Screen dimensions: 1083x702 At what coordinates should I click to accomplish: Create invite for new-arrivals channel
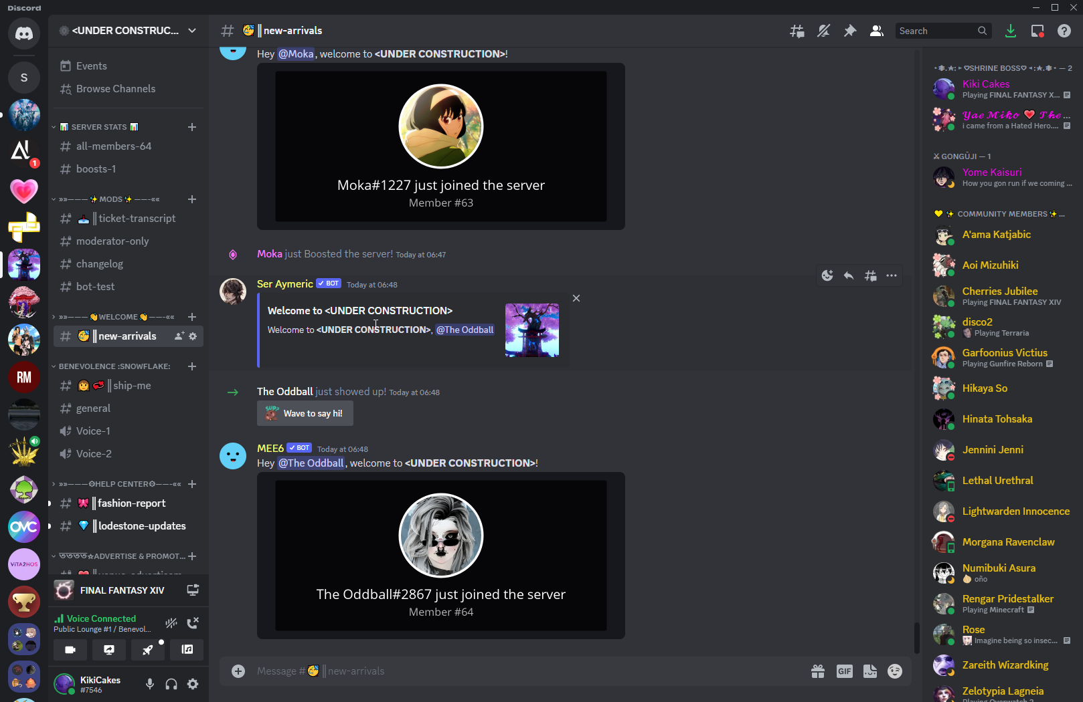pyautogui.click(x=179, y=336)
